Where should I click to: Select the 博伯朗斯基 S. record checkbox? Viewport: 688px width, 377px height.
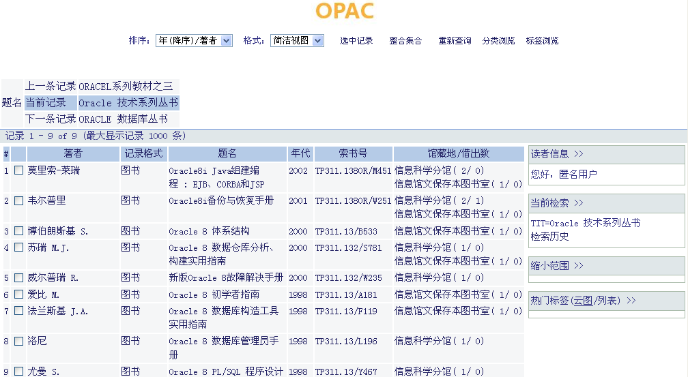click(19, 231)
